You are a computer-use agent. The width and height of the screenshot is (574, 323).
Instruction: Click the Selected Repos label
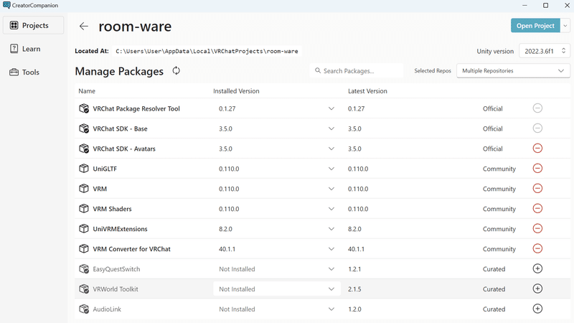[x=433, y=70]
